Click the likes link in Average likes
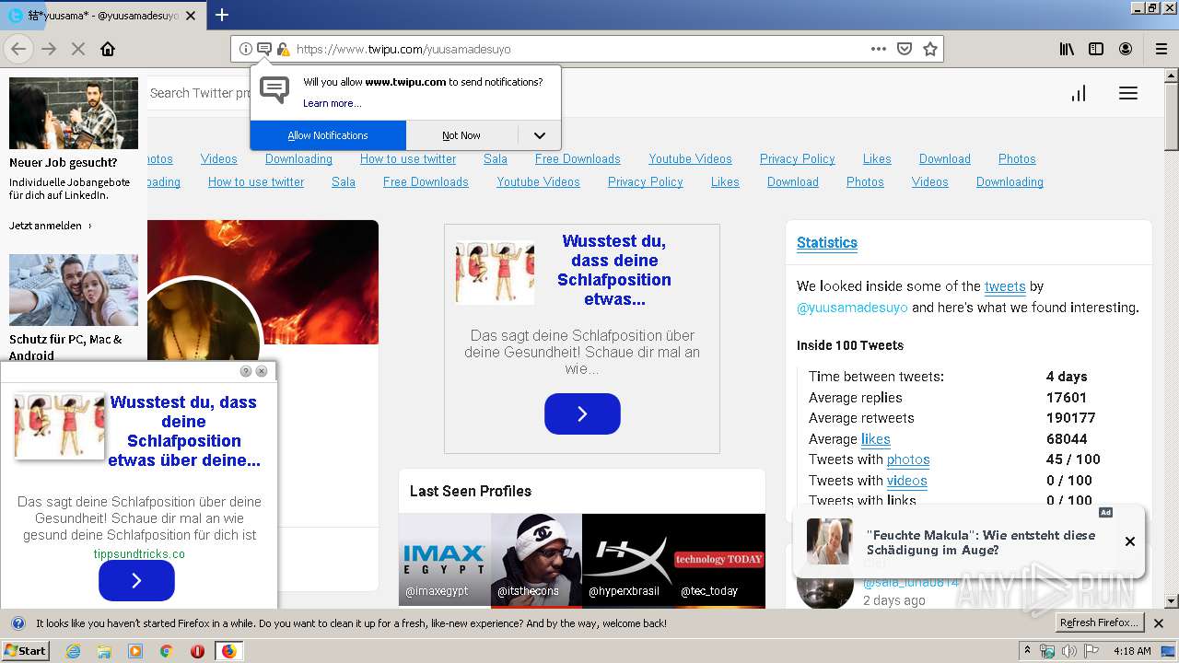 click(x=875, y=439)
